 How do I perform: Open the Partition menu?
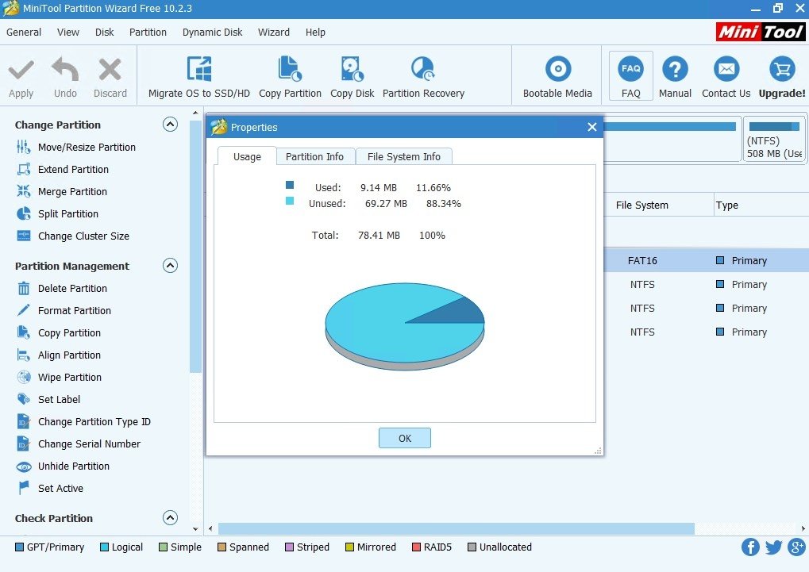(148, 32)
